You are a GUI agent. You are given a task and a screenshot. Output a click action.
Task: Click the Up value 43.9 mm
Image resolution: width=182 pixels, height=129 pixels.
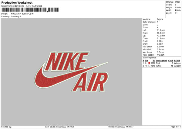161,36
